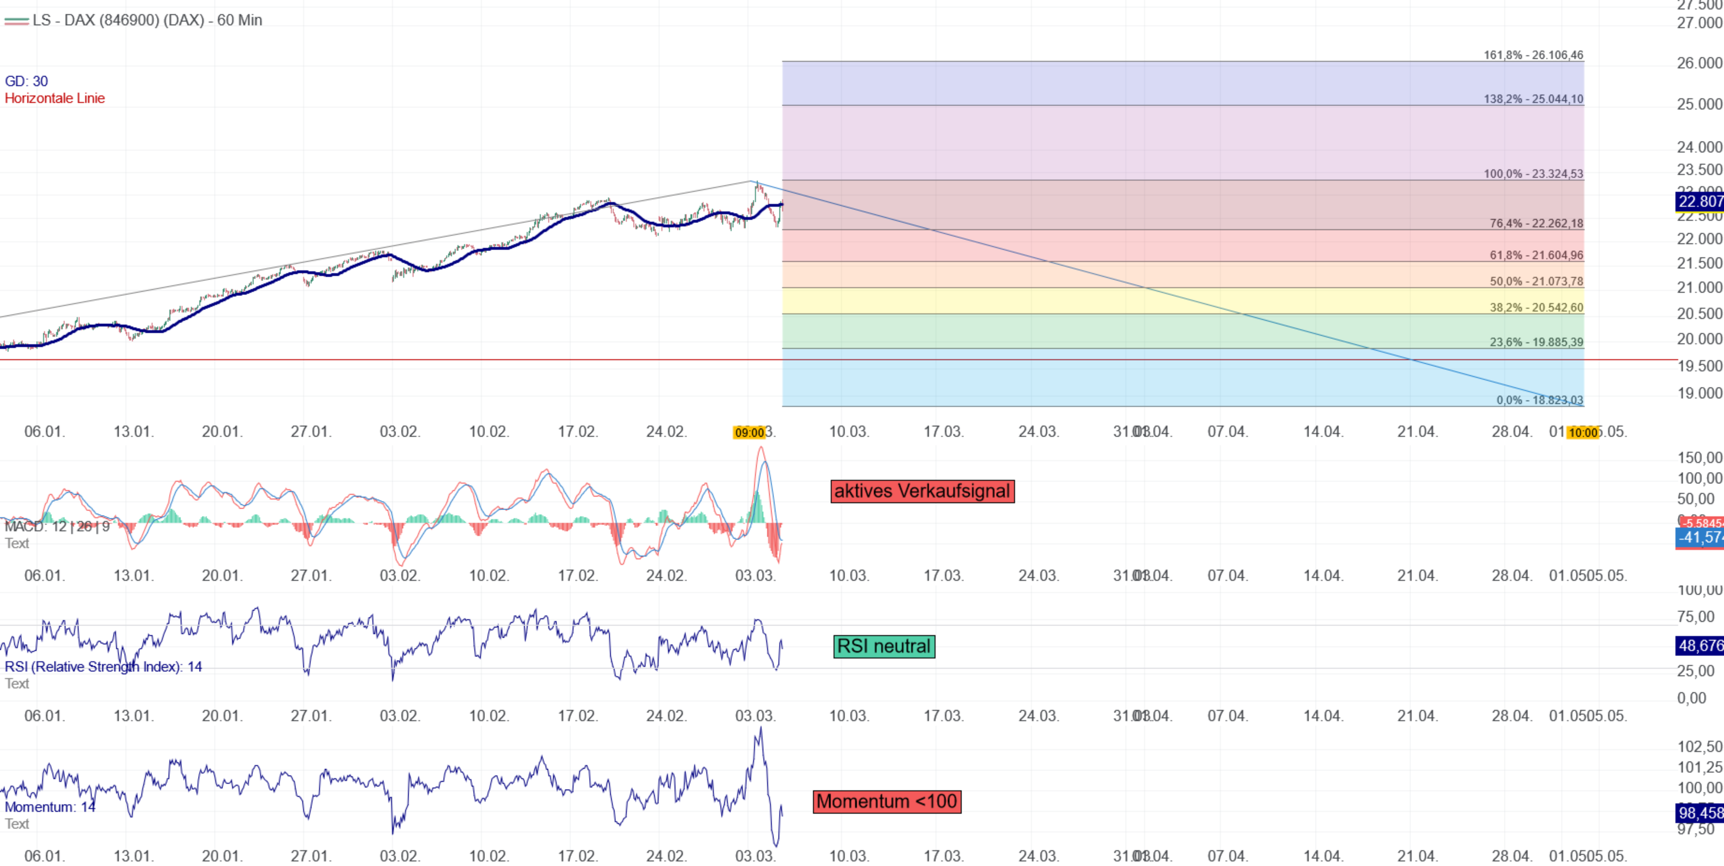Click the 138,2% - 25.044,10 Fibonacci label
1724x866 pixels.
click(1533, 99)
